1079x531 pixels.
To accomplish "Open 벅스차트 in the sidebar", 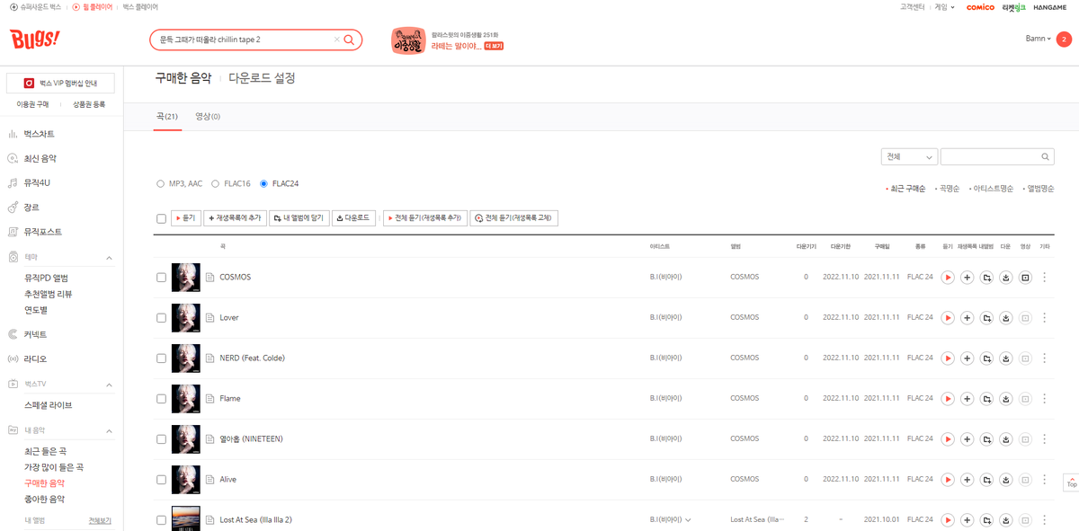I will pos(40,134).
